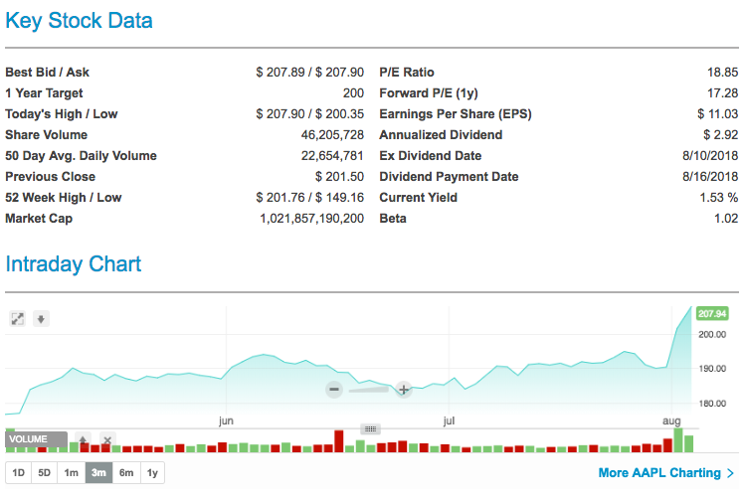This screenshot has height=503, width=746.
Task: Click the 46,205,728 share volume value
Action: [x=332, y=135]
